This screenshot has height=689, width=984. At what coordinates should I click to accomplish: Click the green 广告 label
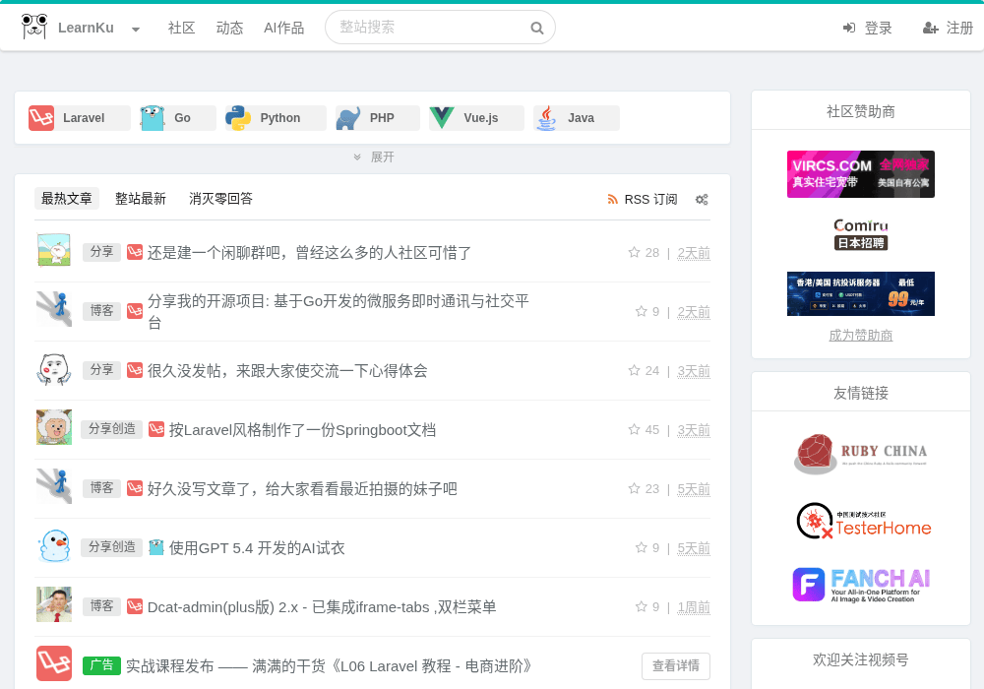(101, 665)
